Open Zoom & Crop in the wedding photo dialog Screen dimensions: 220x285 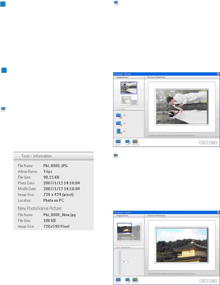pyautogui.click(x=135, y=142)
